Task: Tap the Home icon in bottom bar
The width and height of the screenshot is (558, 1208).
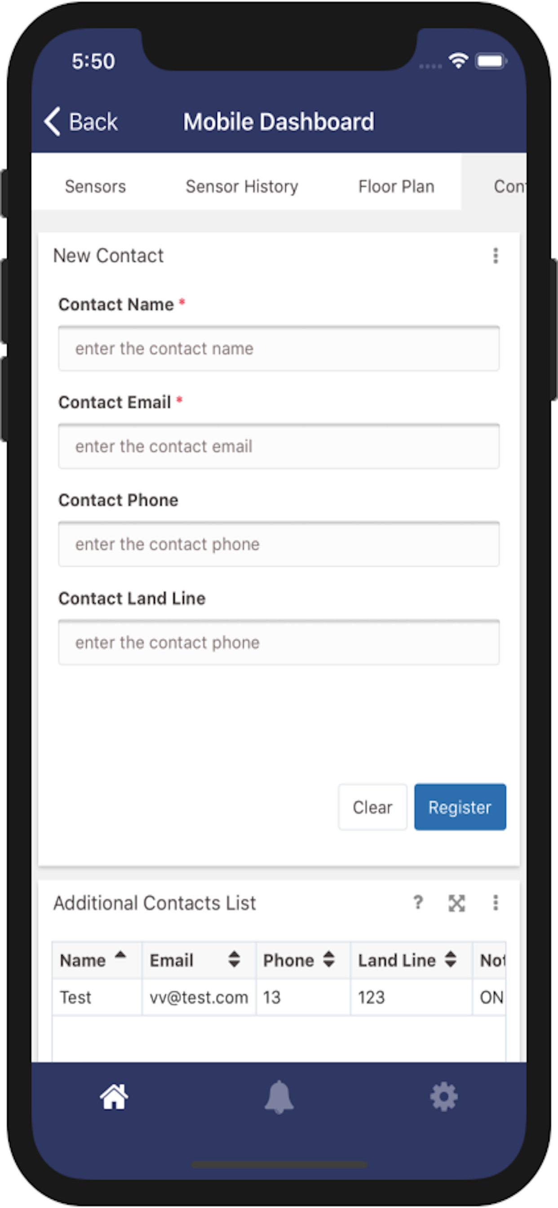Action: click(x=114, y=1097)
